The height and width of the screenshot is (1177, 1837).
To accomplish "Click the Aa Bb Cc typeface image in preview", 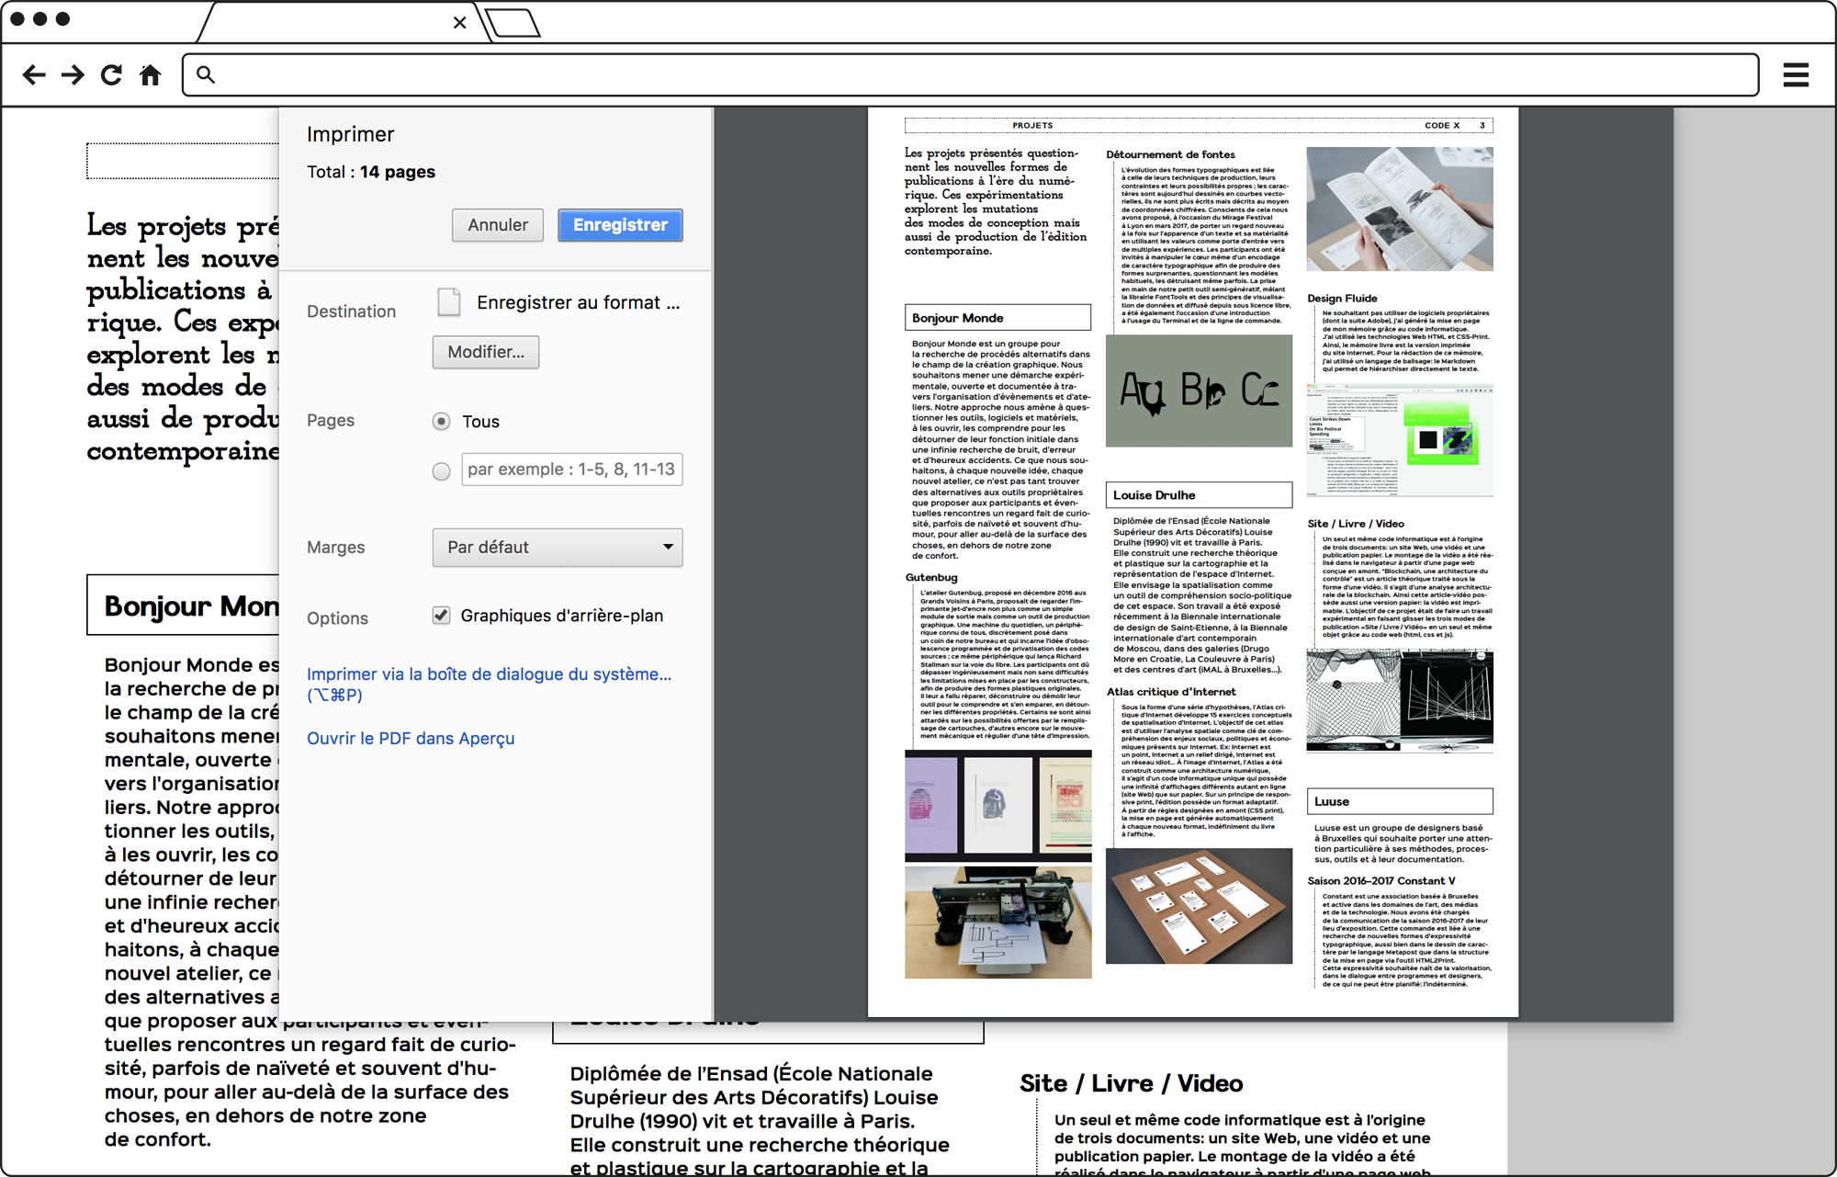I will point(1199,390).
